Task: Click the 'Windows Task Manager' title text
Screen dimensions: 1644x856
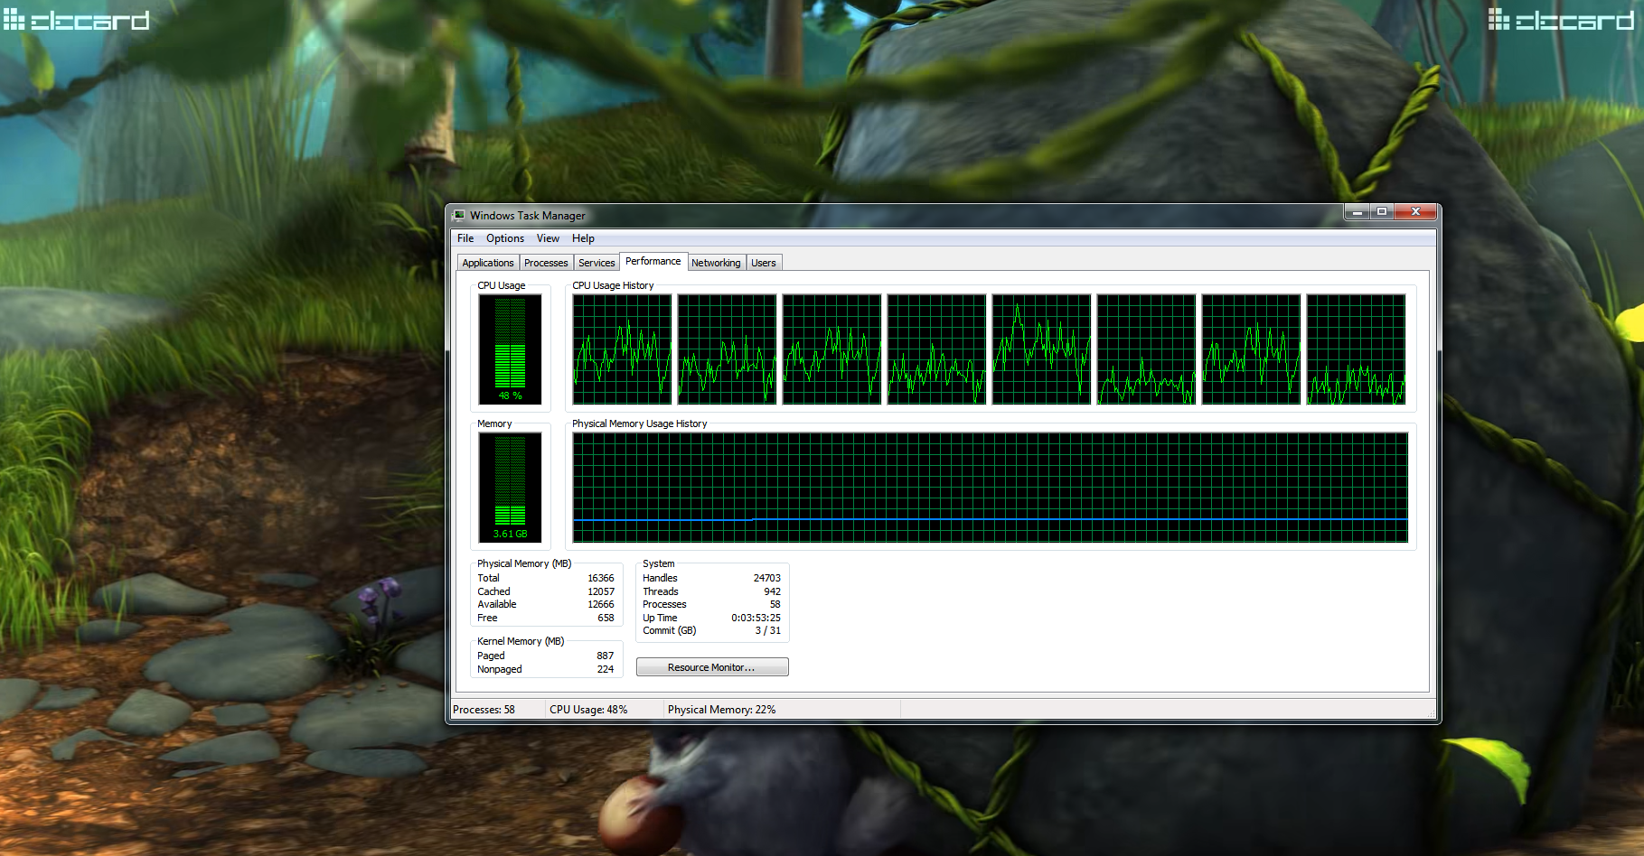Action: [528, 216]
